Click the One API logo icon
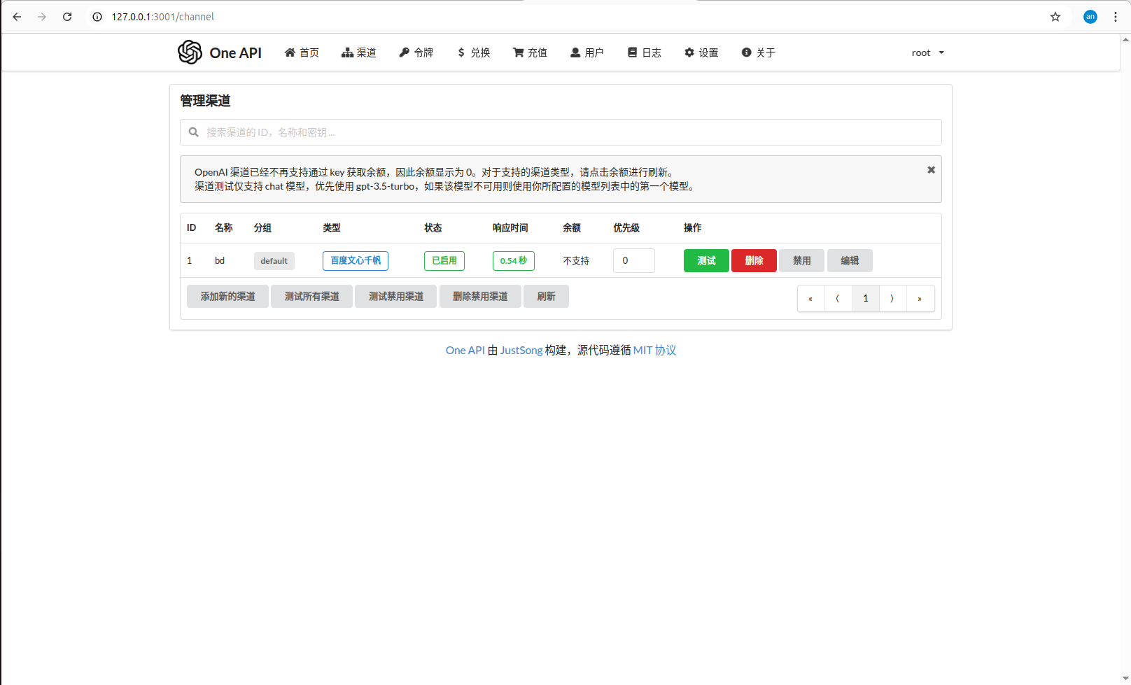Image resolution: width=1131 pixels, height=685 pixels. coord(190,52)
